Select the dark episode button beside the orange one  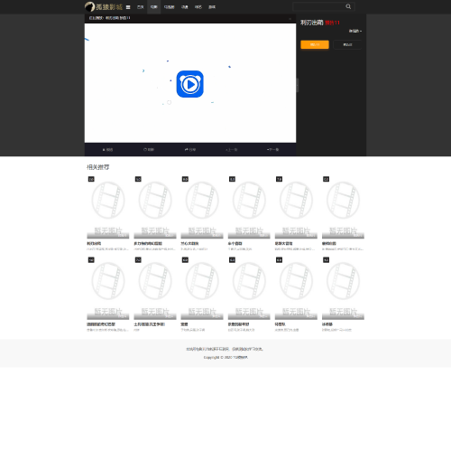pyautogui.click(x=347, y=44)
